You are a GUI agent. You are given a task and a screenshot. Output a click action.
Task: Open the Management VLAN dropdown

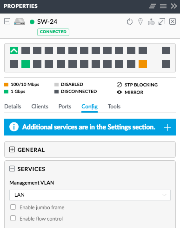point(90,195)
